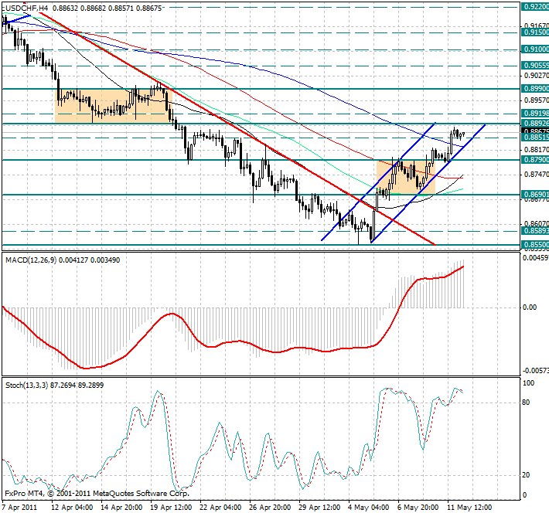
Task: Click the USDCHF,H4 chart title text
Action: (x=27, y=8)
